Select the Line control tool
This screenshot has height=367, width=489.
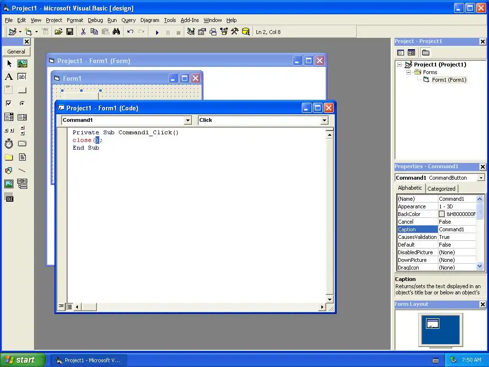22,171
